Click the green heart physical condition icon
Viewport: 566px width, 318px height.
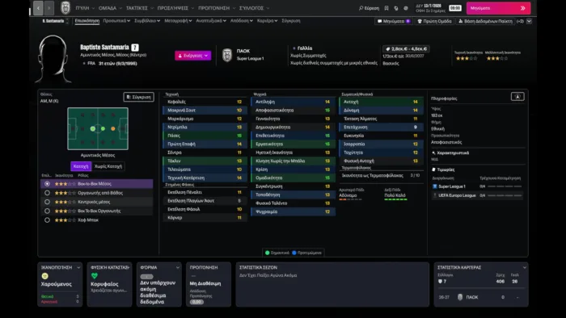95,276
